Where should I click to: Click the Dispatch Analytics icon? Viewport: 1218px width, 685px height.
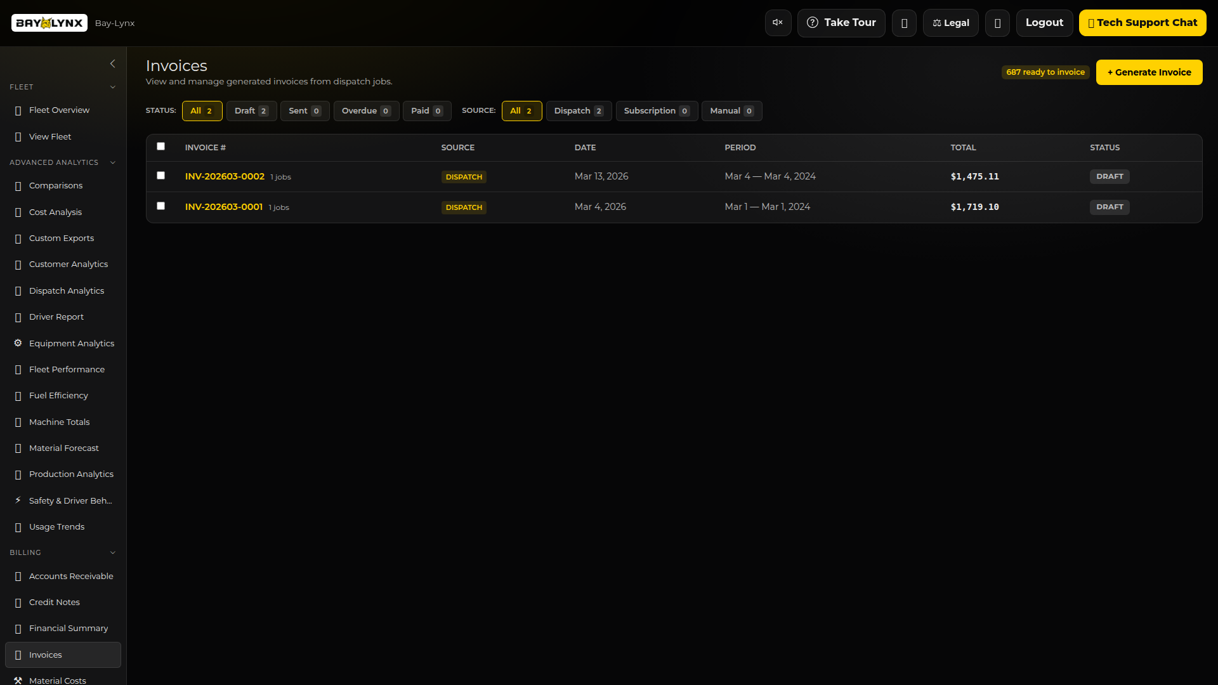(18, 291)
